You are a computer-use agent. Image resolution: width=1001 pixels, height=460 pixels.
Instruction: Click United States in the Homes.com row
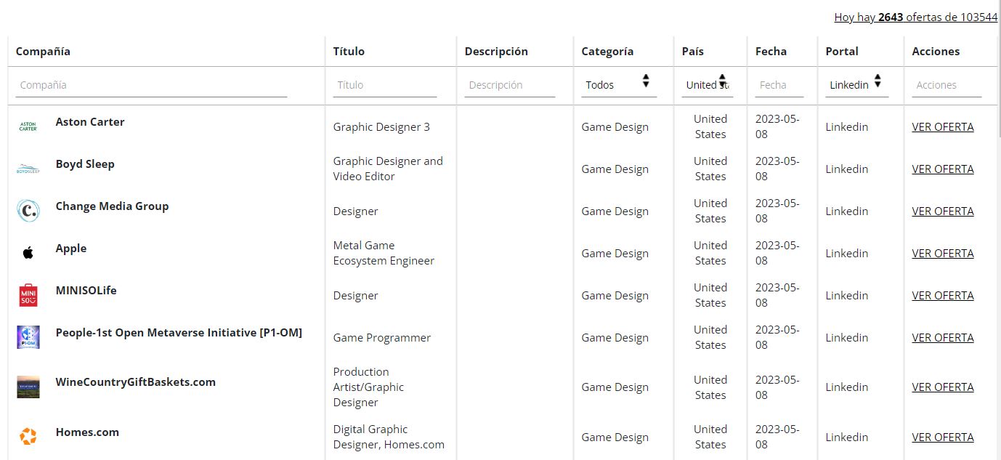pyautogui.click(x=710, y=437)
